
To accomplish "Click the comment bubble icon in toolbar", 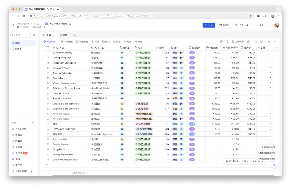I will (x=275, y=41).
